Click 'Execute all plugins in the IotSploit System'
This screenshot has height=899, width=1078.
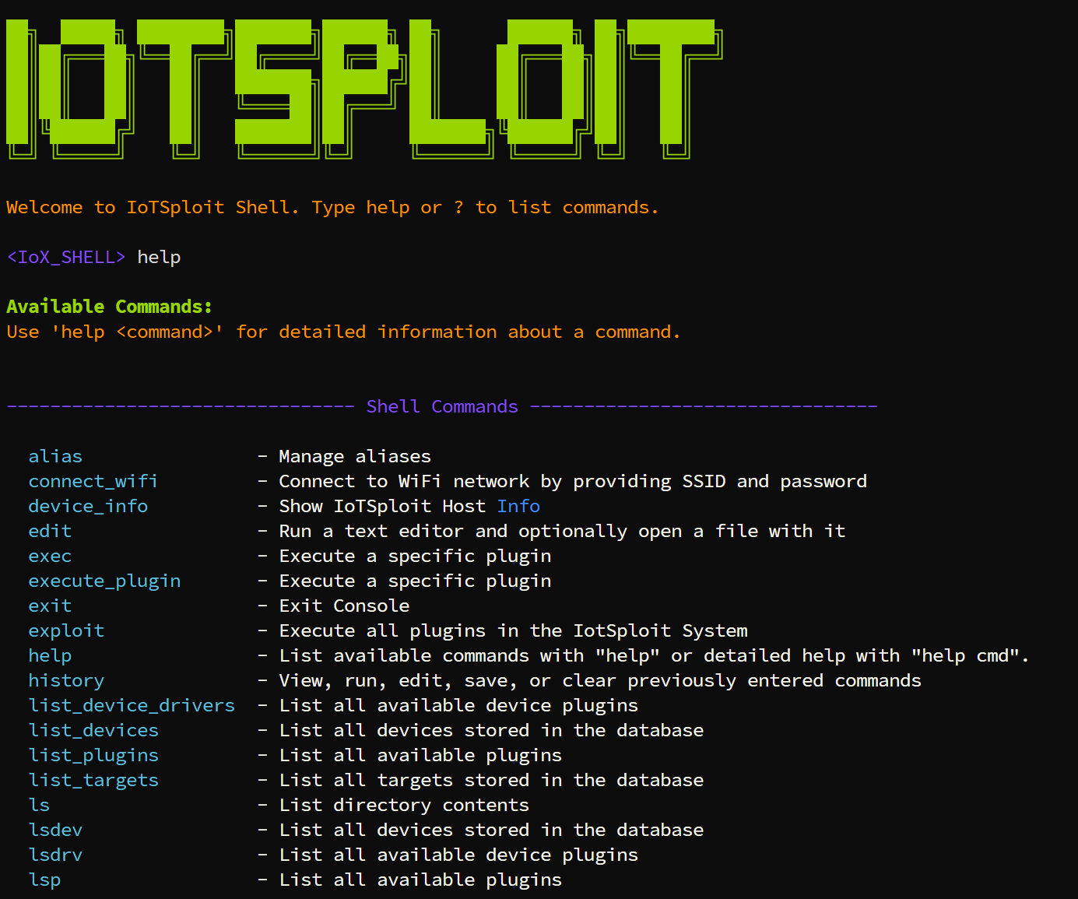(513, 631)
